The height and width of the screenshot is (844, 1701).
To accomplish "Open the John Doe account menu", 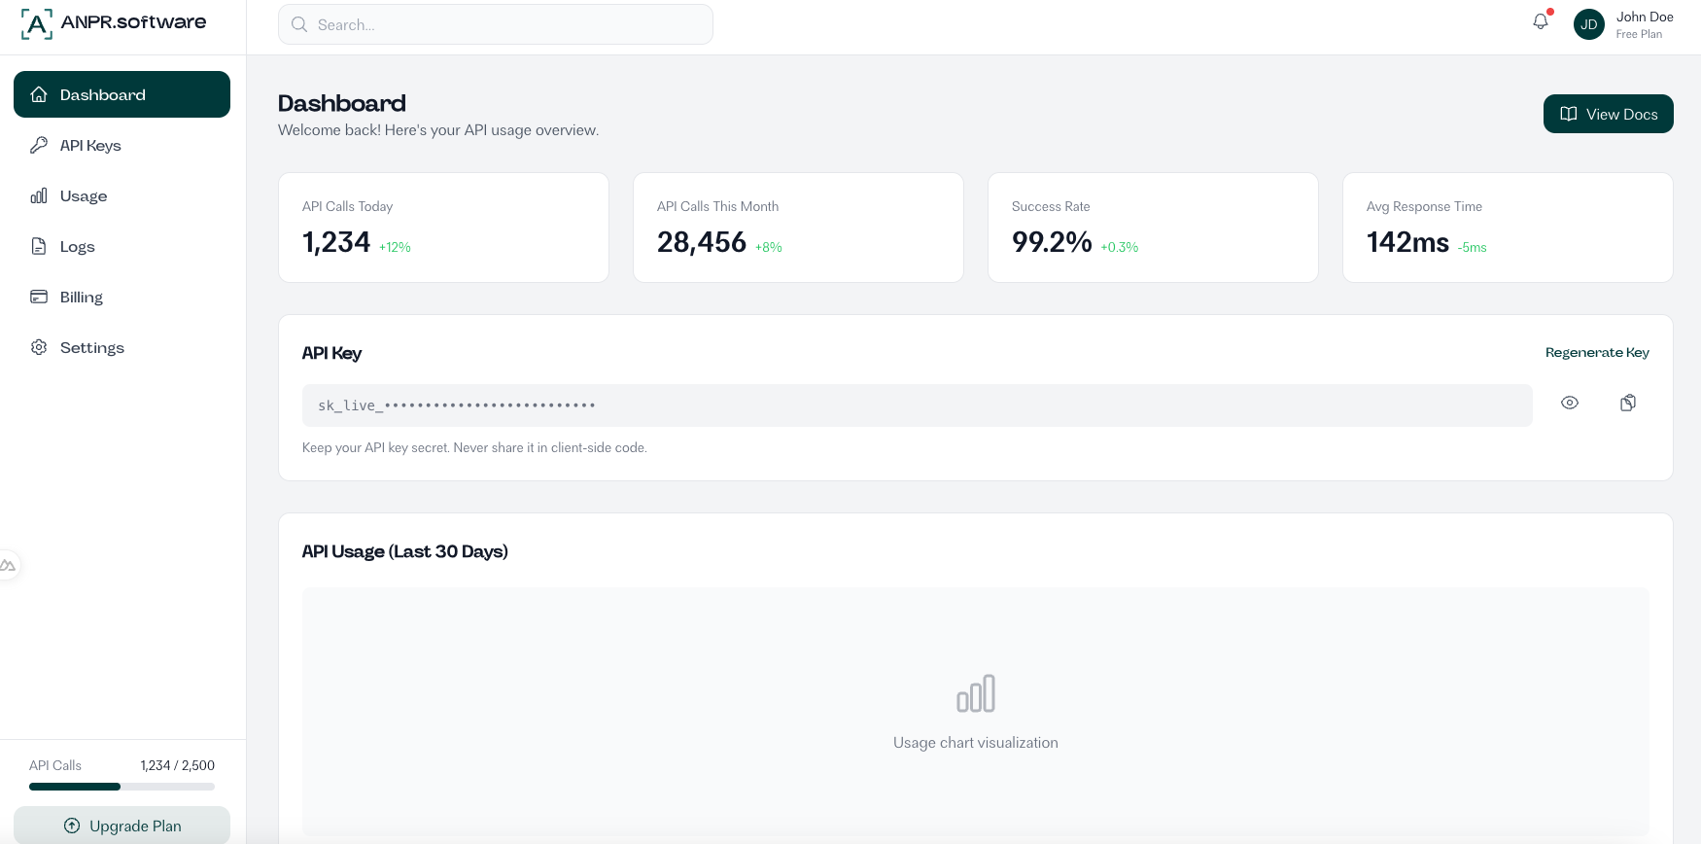I will [x=1644, y=24].
